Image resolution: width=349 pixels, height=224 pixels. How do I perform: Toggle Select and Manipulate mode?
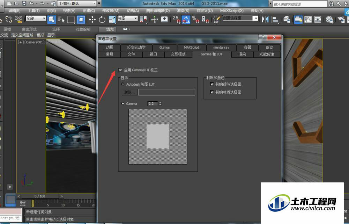pyautogui.click(x=155, y=20)
